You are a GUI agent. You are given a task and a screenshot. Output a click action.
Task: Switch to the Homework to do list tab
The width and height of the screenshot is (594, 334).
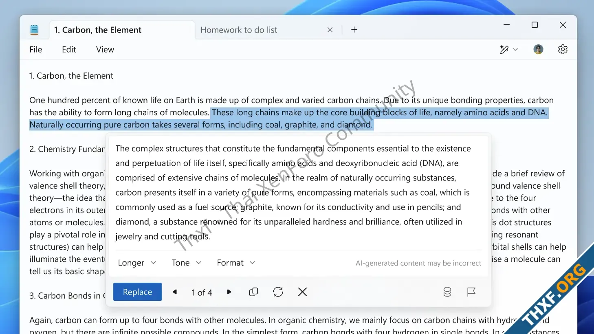239,30
